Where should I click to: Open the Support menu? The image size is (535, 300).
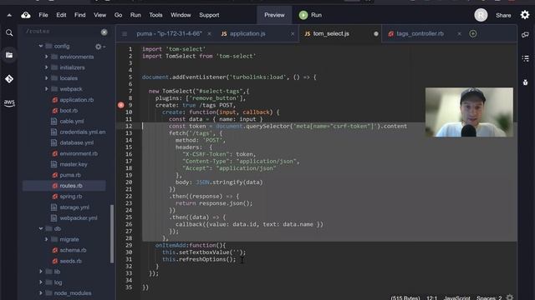point(209,15)
